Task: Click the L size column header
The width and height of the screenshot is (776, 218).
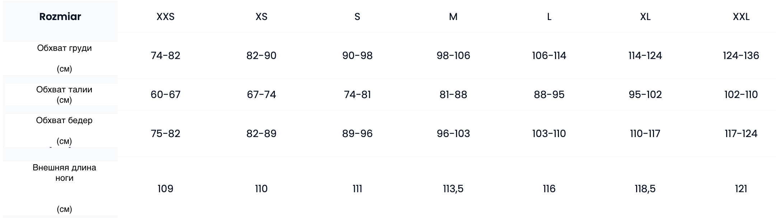Action: [x=549, y=17]
